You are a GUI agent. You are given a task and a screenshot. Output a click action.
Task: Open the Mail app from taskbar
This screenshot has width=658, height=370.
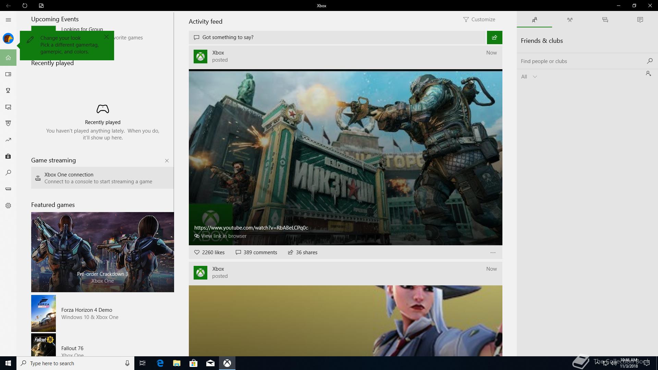pos(210,363)
